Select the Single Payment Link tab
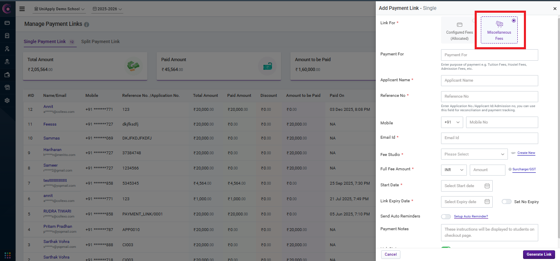560x261 pixels. [45, 41]
